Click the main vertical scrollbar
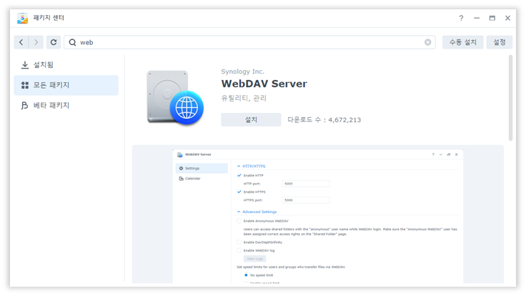The height and width of the screenshot is (296, 526). (x=510, y=98)
